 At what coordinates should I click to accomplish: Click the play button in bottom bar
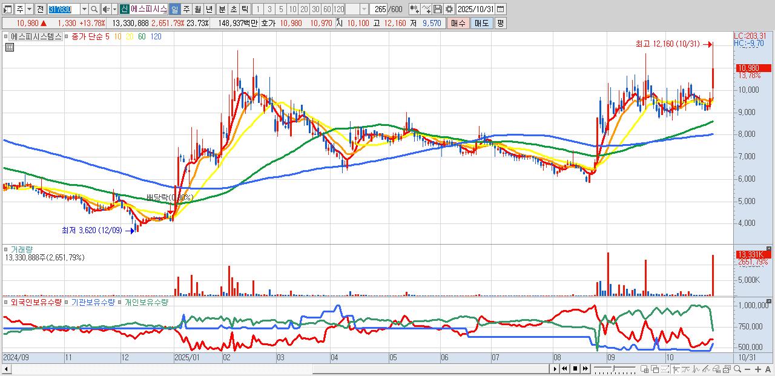pos(555,369)
